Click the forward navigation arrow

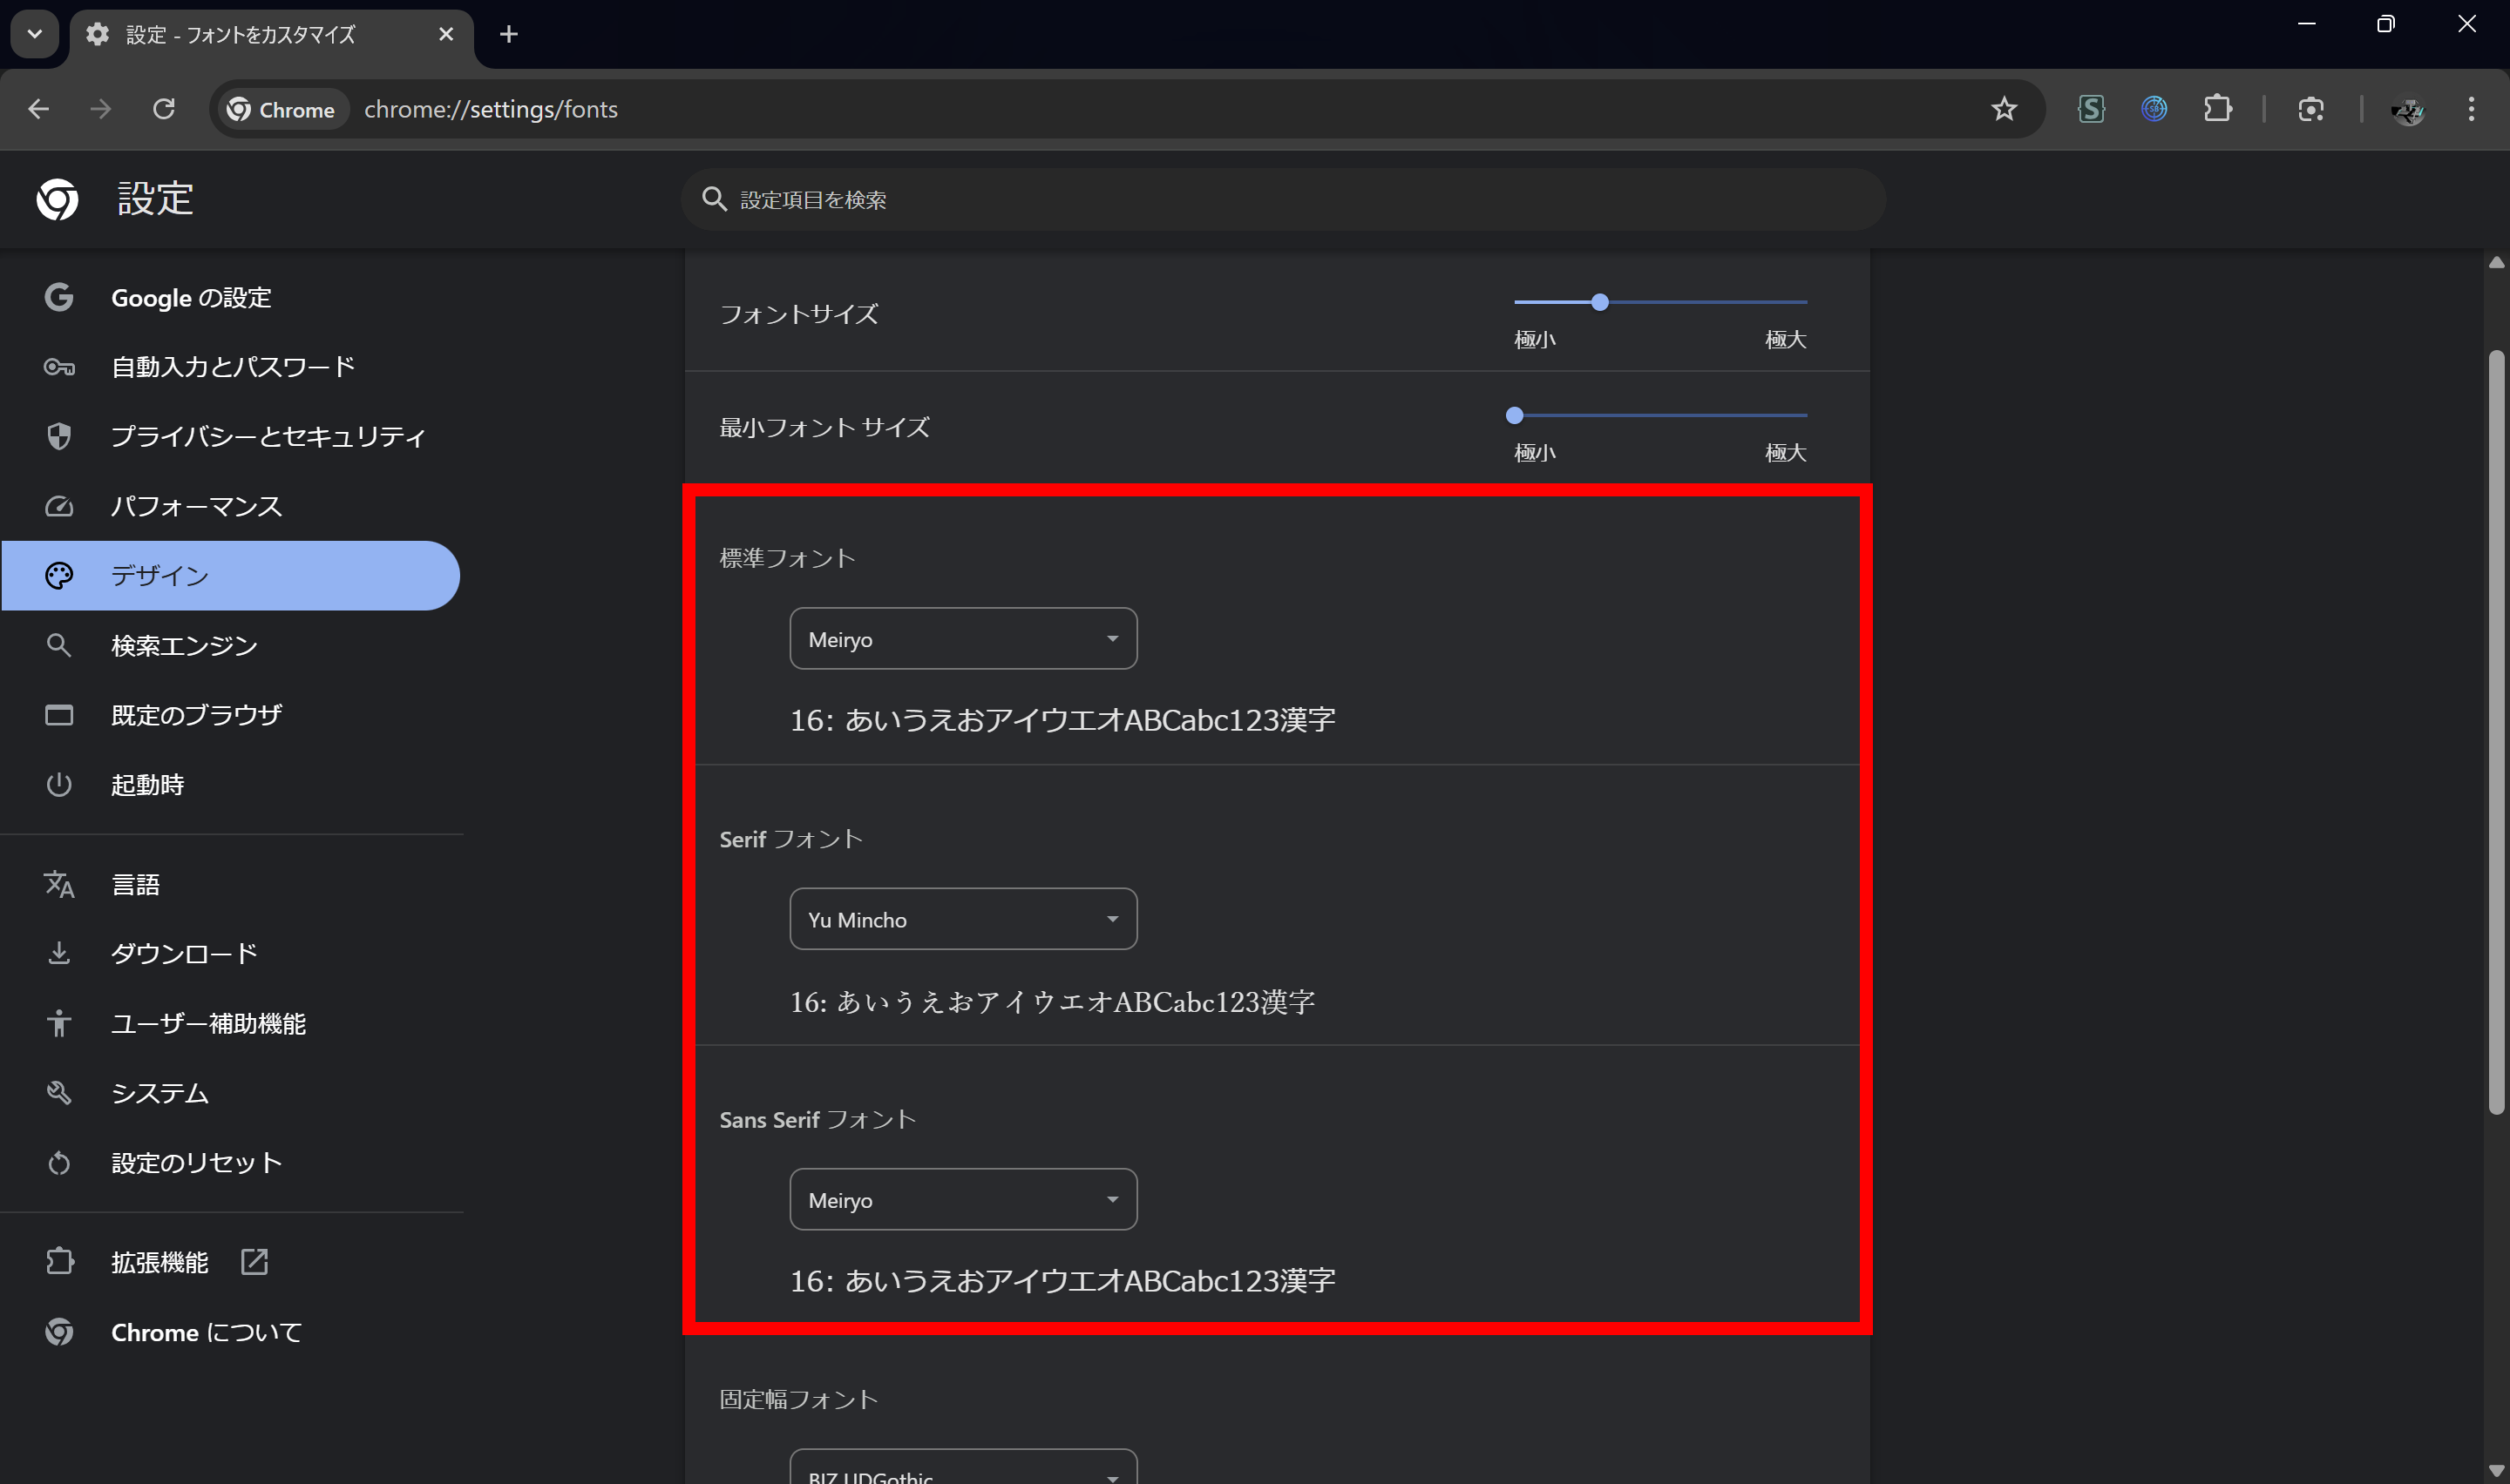pyautogui.click(x=101, y=109)
